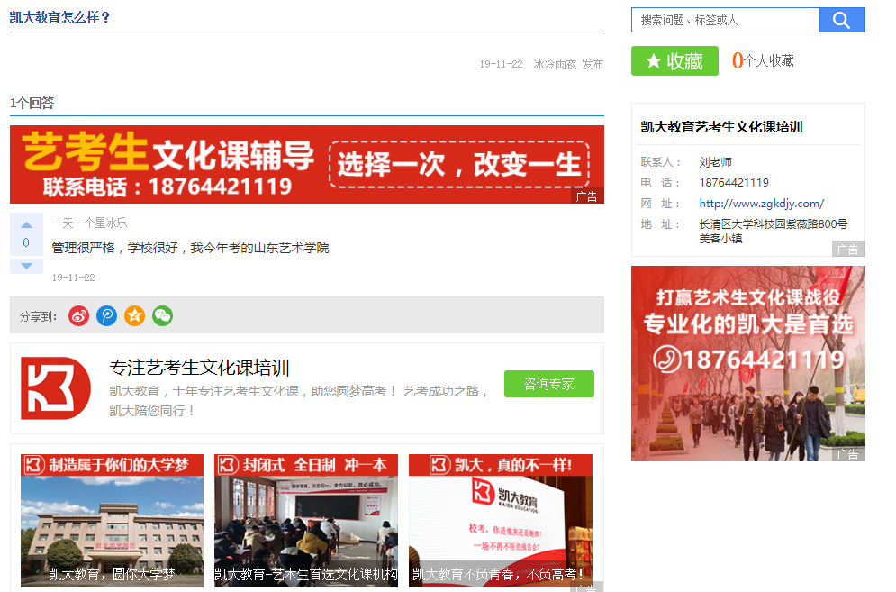896x592 pixels.
Task: Click the 专注艺考生文化课培训 heading link
Action: (199, 368)
